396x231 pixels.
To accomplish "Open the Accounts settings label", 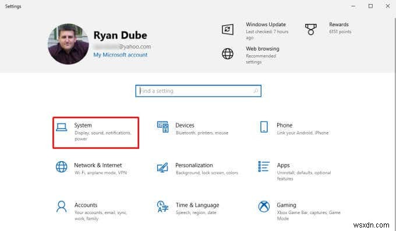I will tap(86, 205).
